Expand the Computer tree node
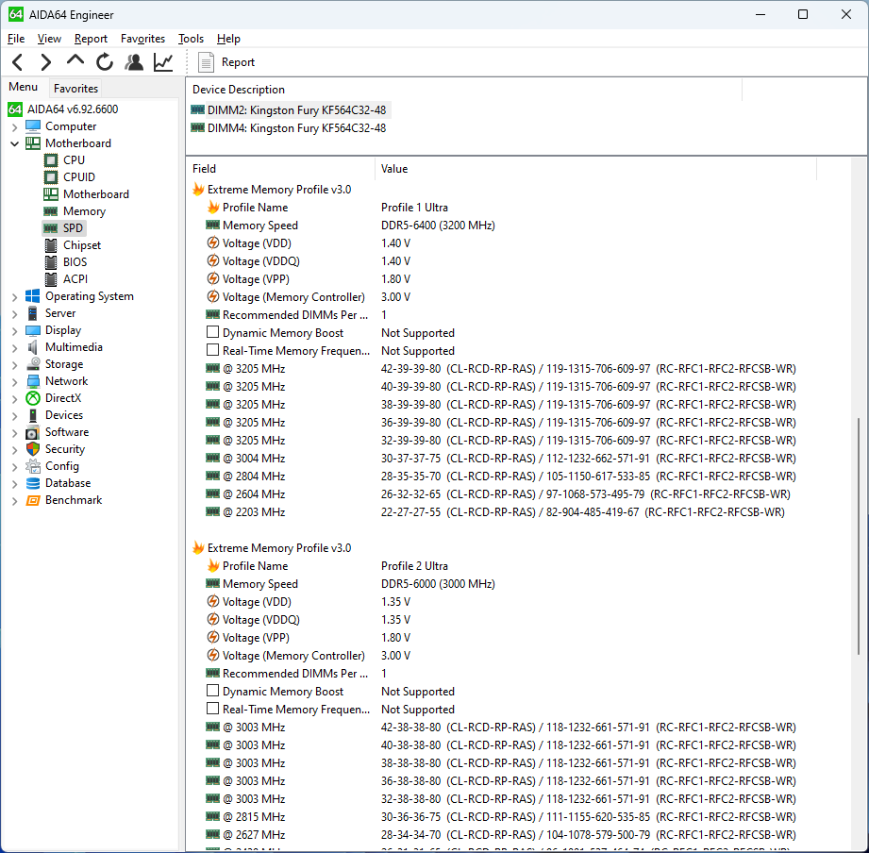The image size is (869, 853). 14,127
